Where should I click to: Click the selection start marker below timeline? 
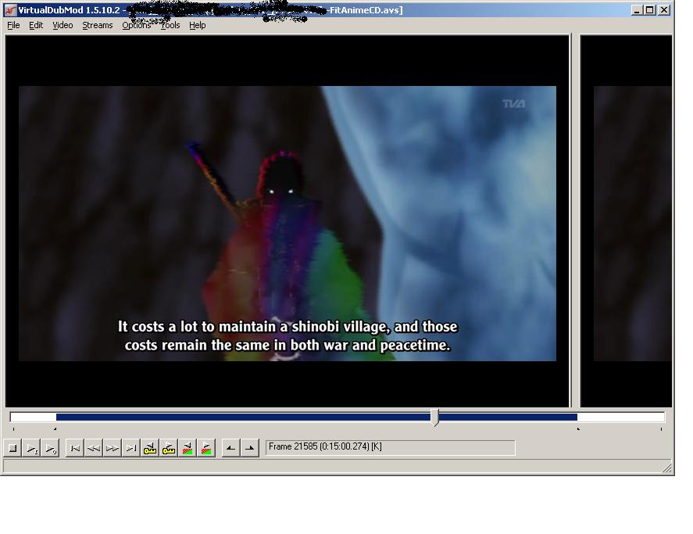55,428
